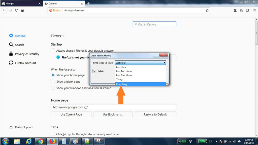Go forward using the forward arrow

coord(10,10)
